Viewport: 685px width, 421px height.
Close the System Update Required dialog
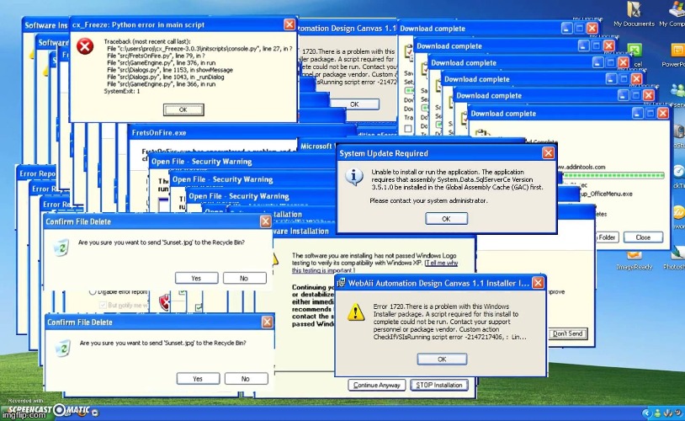[x=549, y=153]
